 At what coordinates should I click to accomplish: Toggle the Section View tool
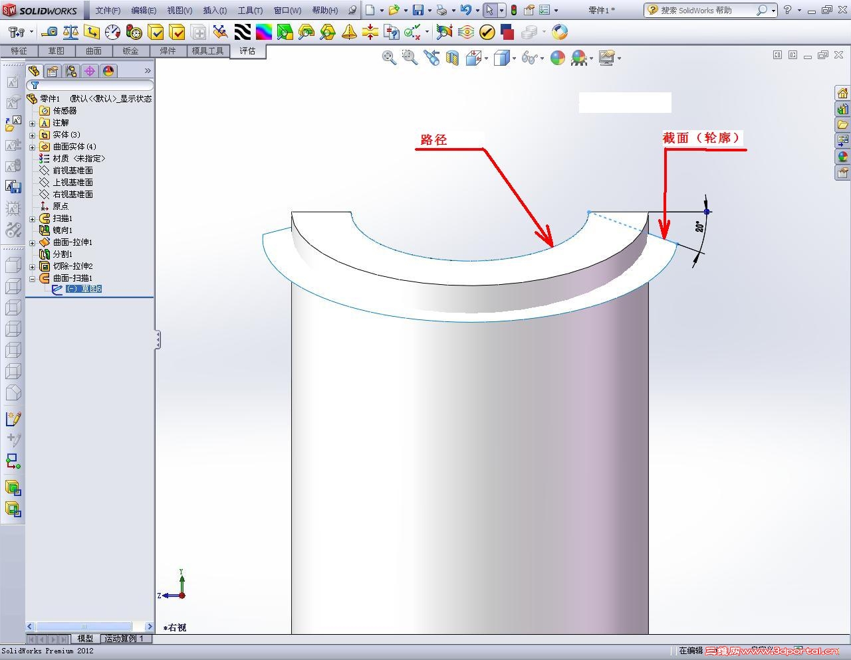(x=452, y=58)
